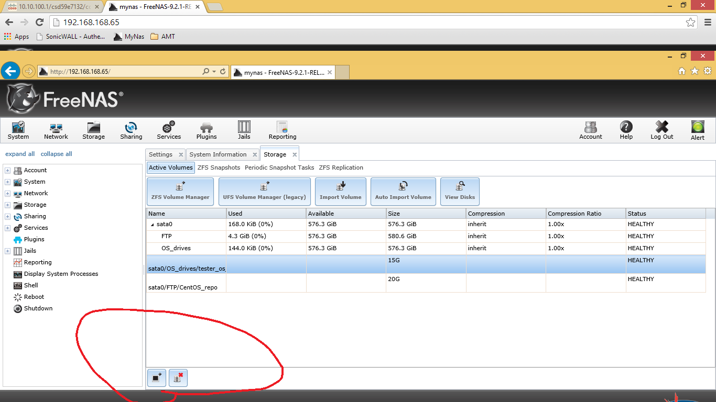Open the Network toolbar icon
This screenshot has width=716, height=402.
coord(56,130)
